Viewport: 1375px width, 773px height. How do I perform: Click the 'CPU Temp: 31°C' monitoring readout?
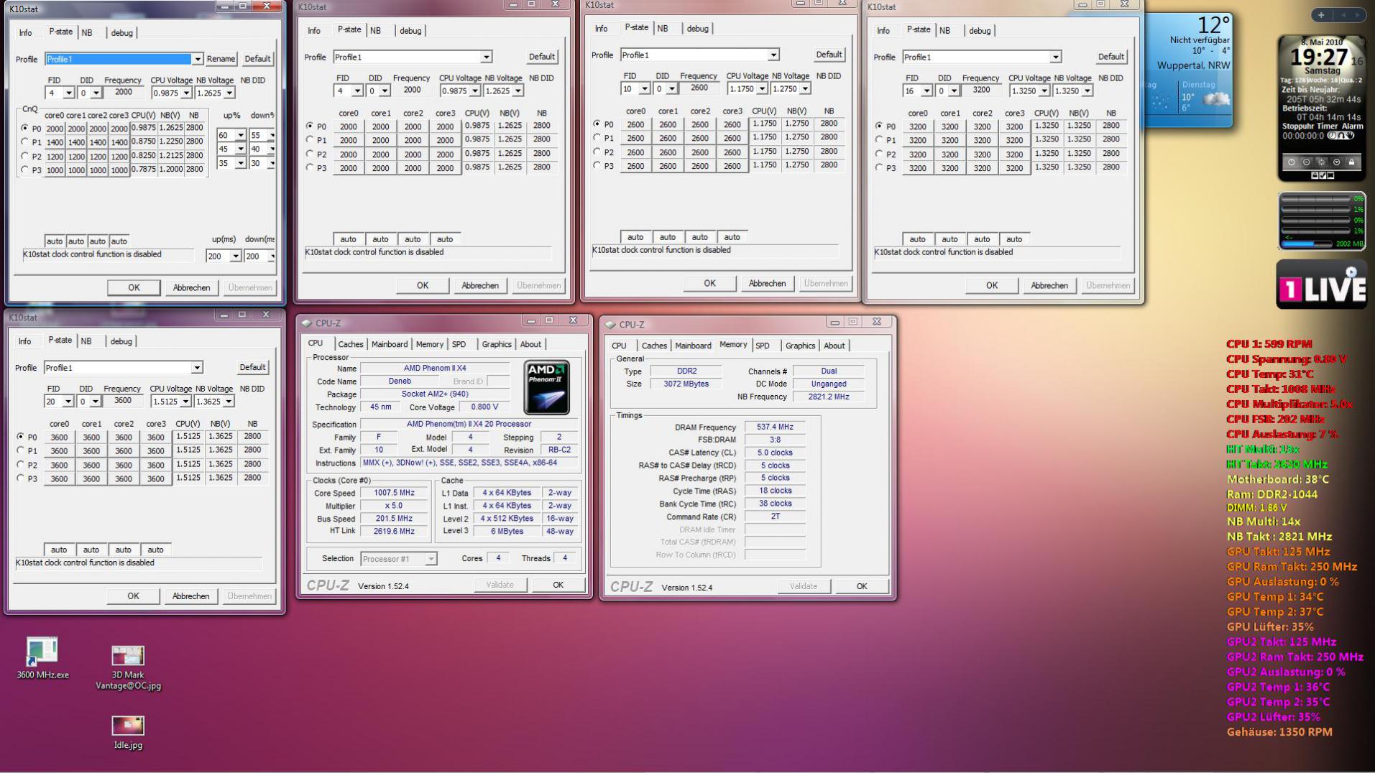click(1270, 374)
